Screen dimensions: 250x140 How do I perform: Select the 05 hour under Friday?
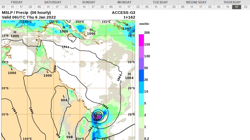(3, 7)
